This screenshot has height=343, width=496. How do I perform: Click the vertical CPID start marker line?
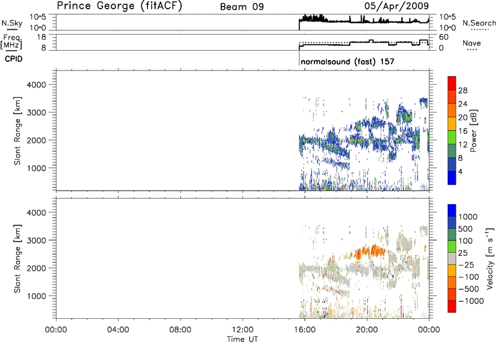tap(299, 59)
